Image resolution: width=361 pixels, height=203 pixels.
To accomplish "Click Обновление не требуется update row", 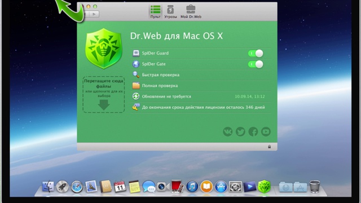I will point(201,96).
